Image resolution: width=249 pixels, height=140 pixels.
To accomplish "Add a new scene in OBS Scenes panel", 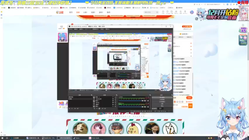I will (69, 108).
